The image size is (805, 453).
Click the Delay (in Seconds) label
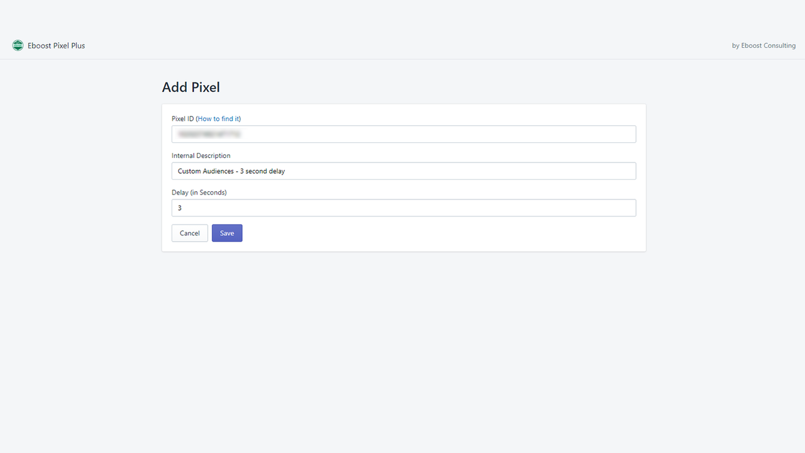point(199,192)
